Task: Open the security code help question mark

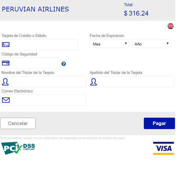Action: 64,64
